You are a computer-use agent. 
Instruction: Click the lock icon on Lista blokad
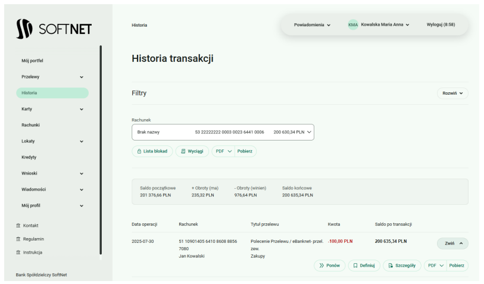139,151
